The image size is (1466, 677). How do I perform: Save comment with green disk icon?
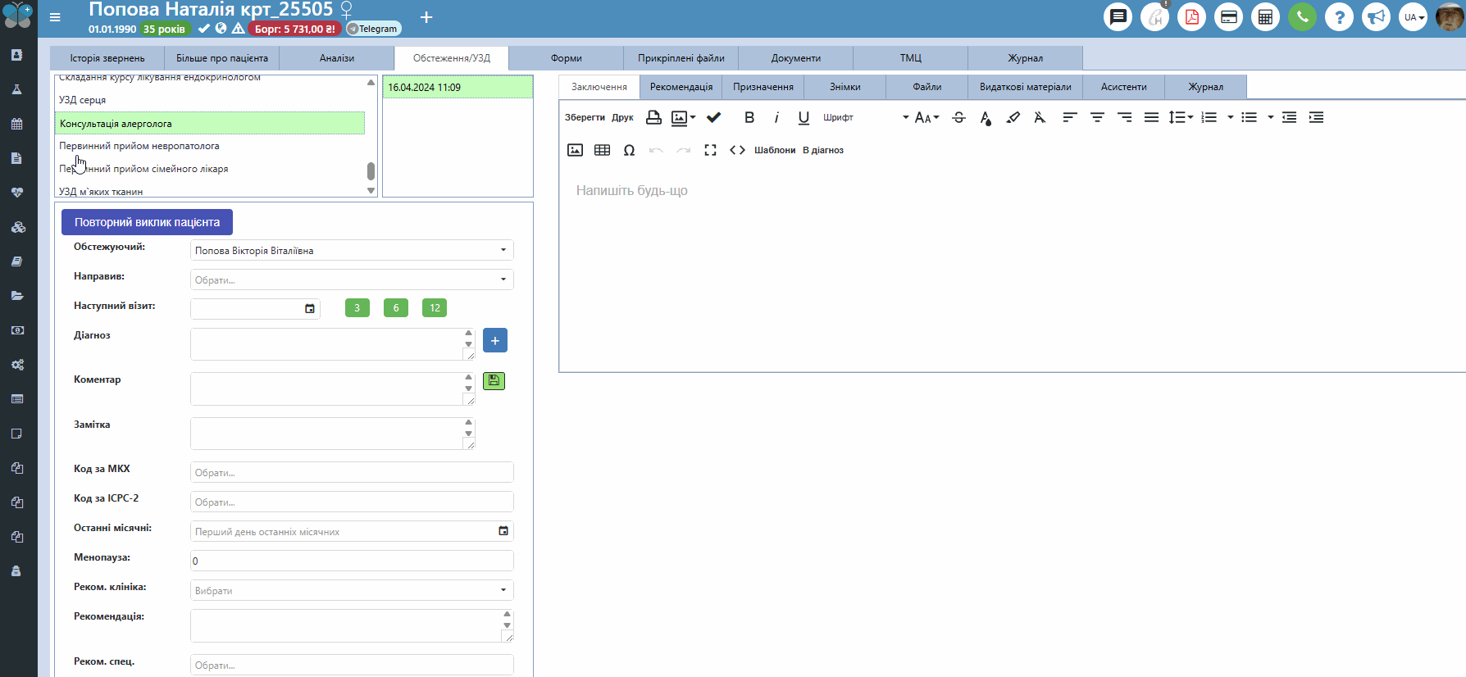(x=494, y=380)
